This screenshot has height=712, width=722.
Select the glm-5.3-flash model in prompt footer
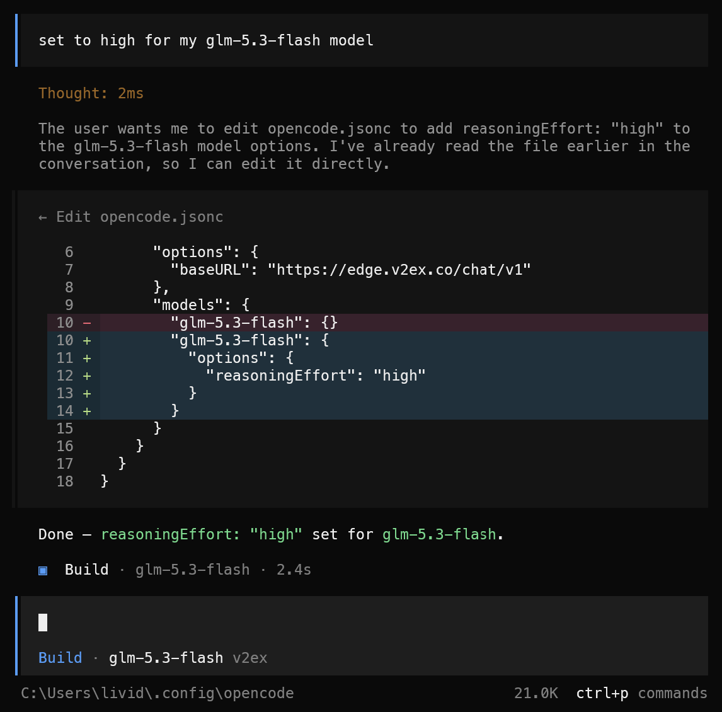coord(166,658)
